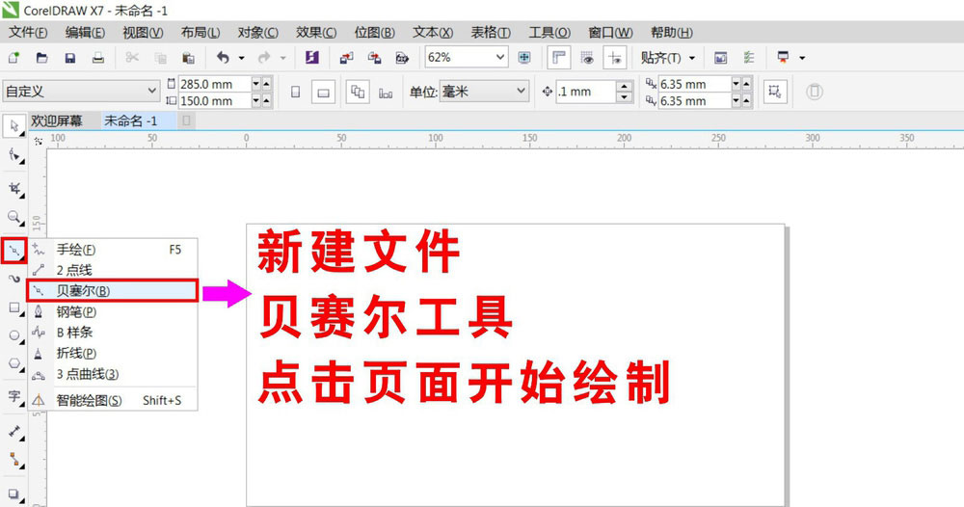Expand the redo history arrow
964x507 pixels.
point(282,58)
